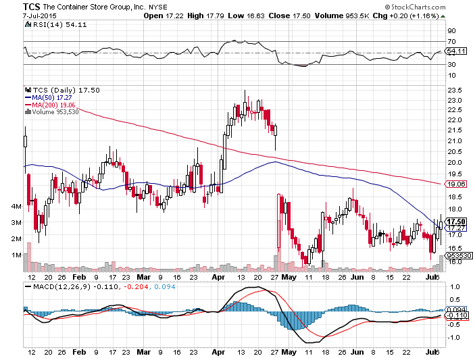The height and width of the screenshot is (358, 473).
Task: Click the red MA(200) legend line marker
Action: [x=28, y=105]
